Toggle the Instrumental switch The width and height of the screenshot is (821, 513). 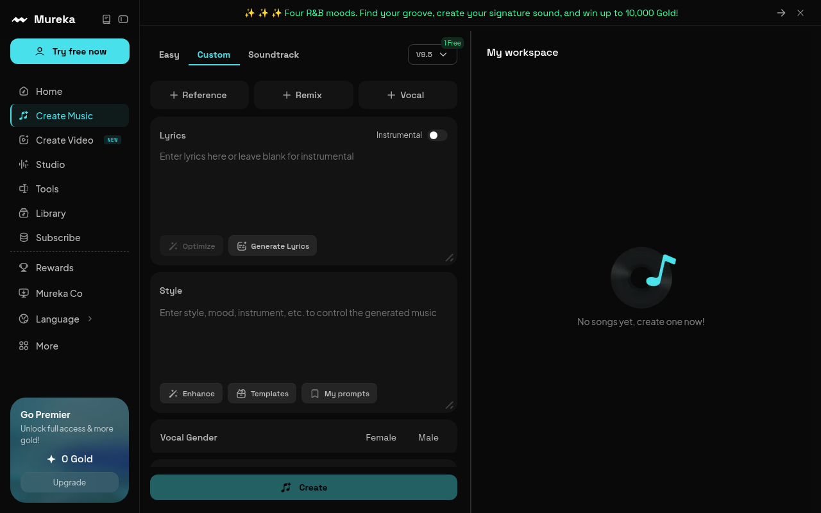click(x=437, y=135)
